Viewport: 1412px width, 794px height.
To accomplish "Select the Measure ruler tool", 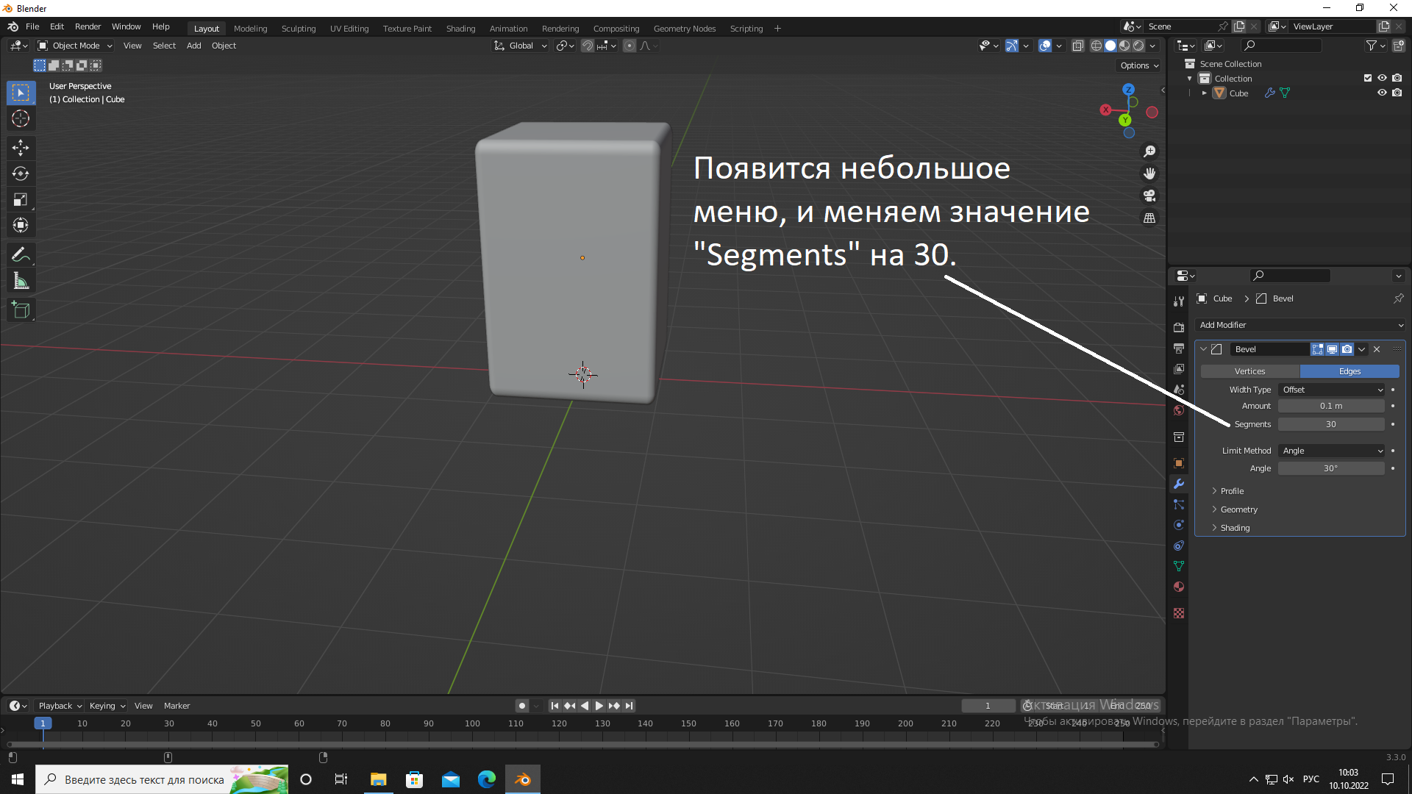I will (x=21, y=281).
